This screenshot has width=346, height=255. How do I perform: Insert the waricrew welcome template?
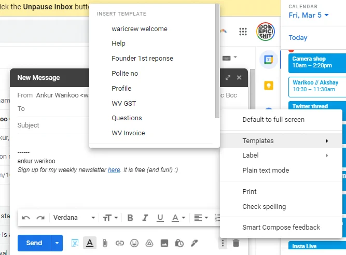pyautogui.click(x=140, y=29)
